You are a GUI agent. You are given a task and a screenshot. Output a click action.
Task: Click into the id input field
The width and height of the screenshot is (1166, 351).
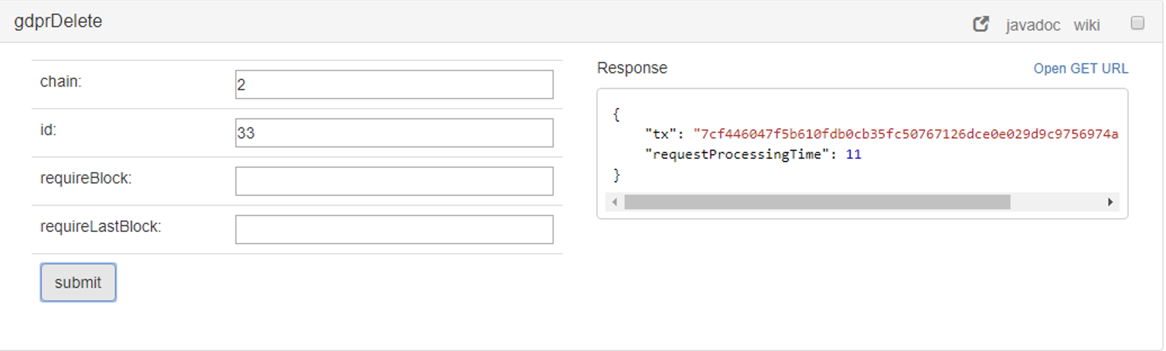coord(394,133)
